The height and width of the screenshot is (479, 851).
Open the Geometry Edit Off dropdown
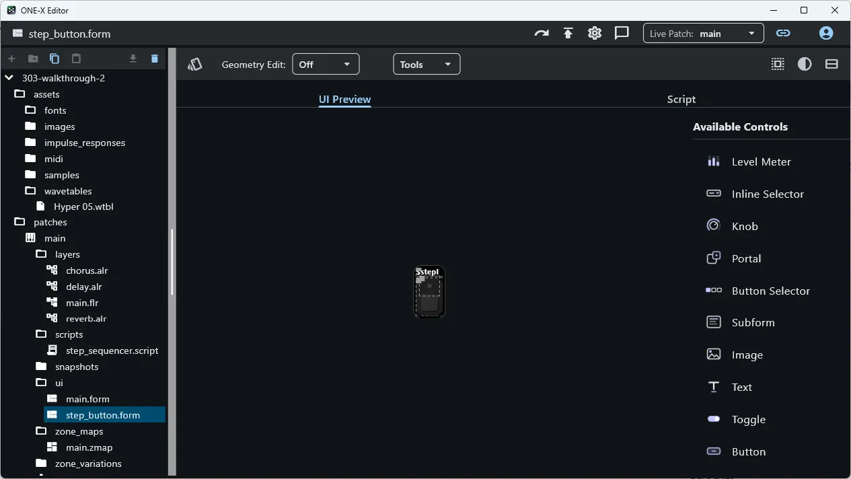pos(326,64)
